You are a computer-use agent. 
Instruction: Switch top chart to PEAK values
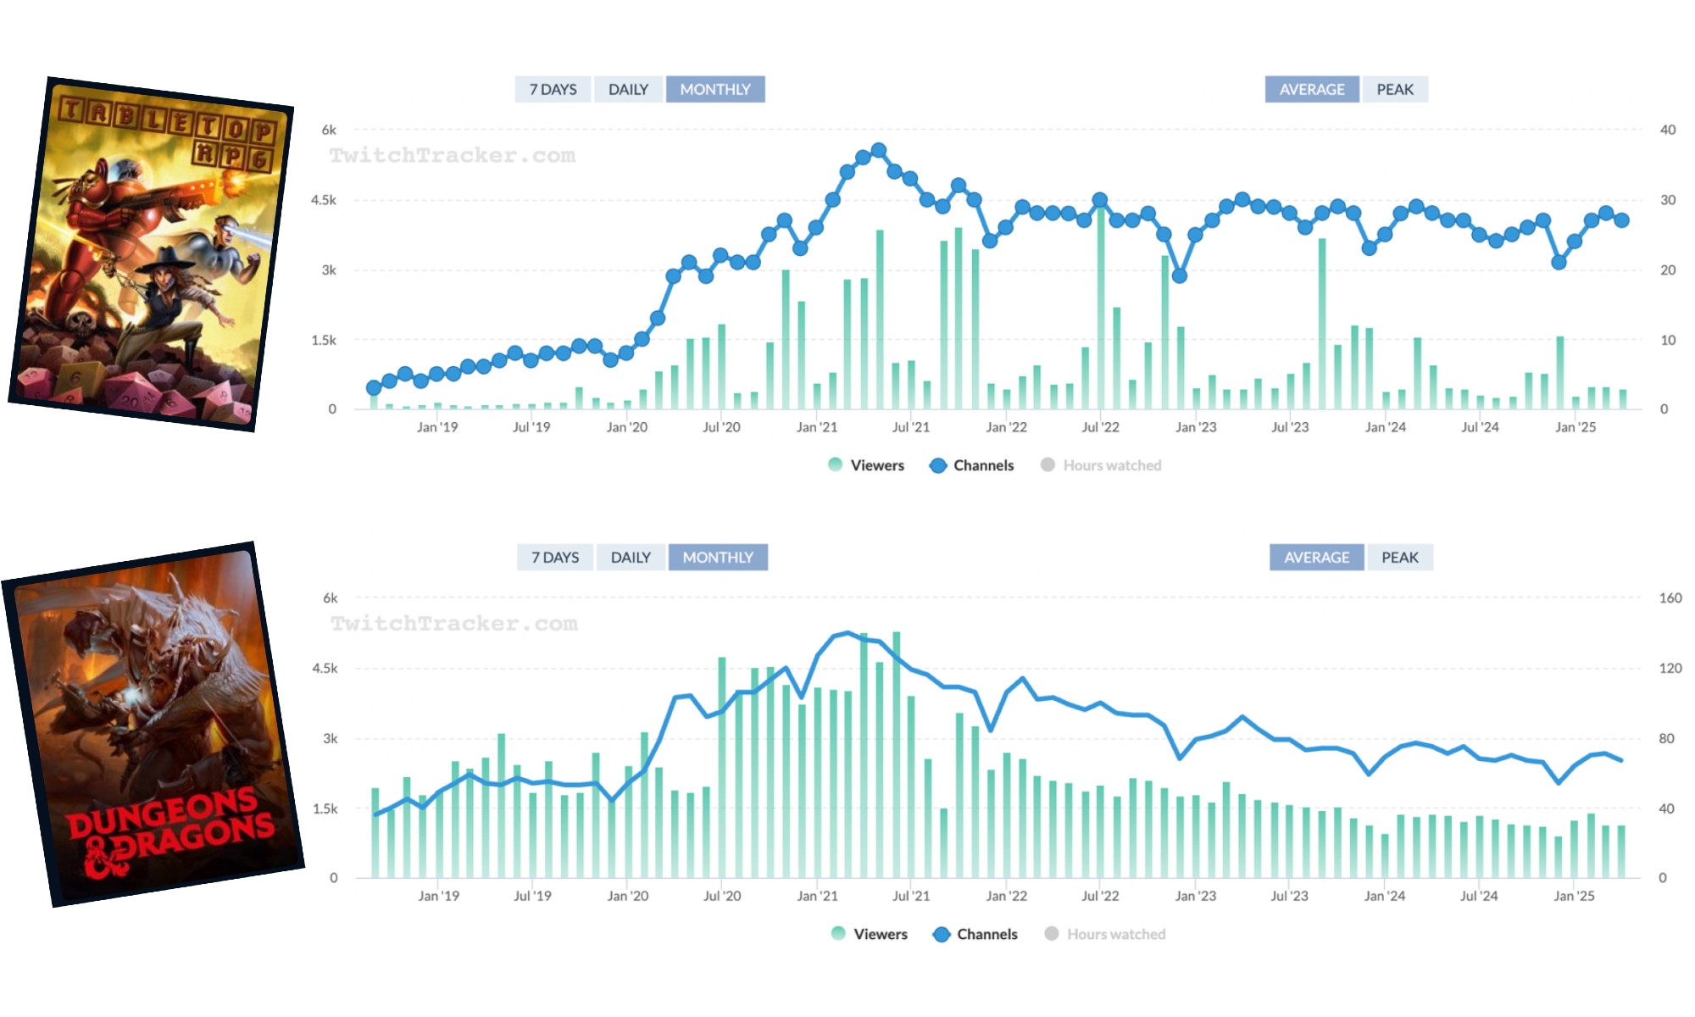1394,89
